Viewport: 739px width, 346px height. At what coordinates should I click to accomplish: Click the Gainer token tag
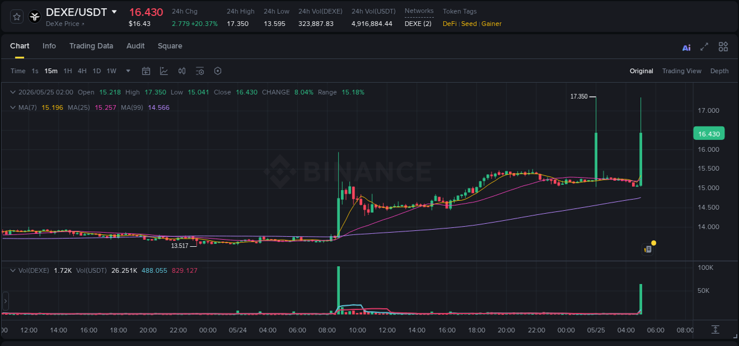coord(491,24)
